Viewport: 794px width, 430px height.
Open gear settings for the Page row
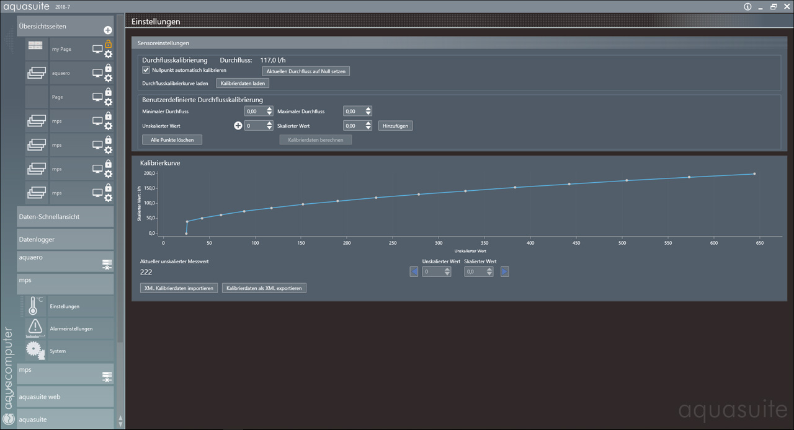pyautogui.click(x=108, y=103)
